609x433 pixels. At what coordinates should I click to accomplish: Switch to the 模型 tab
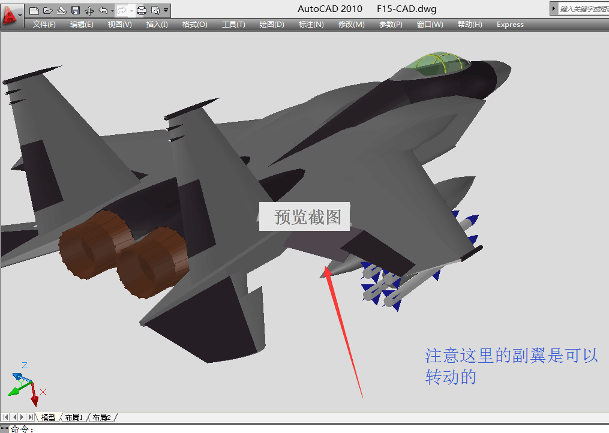coord(48,417)
